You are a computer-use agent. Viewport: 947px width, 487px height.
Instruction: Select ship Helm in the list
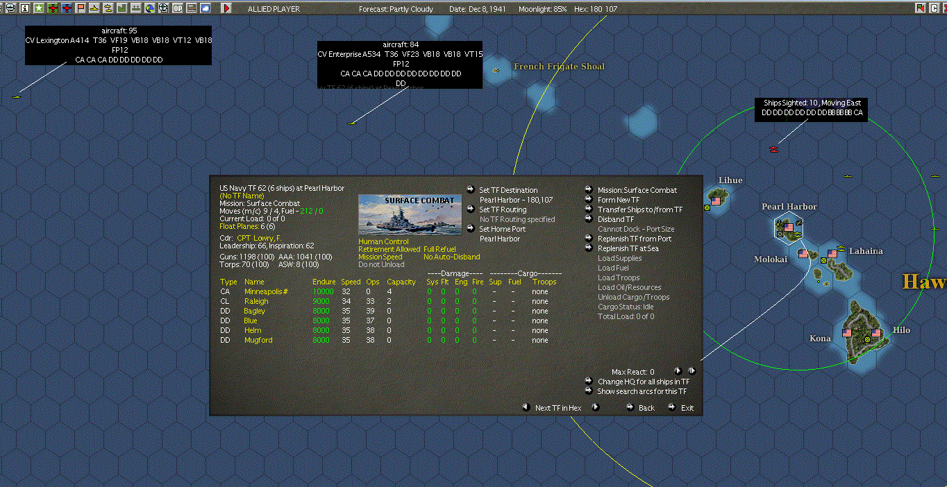coord(252,330)
